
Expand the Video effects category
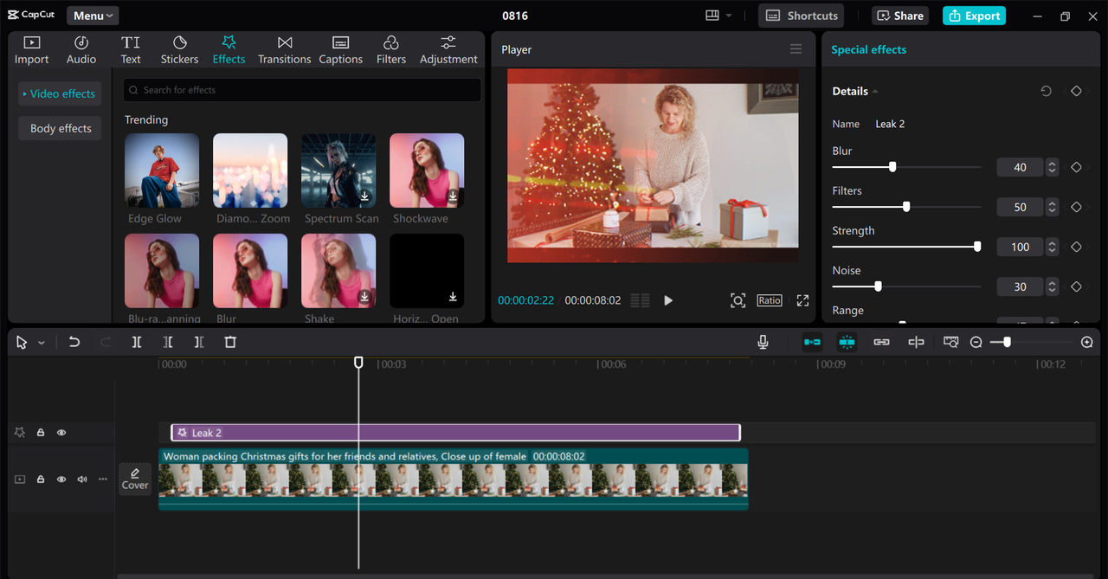coord(60,93)
